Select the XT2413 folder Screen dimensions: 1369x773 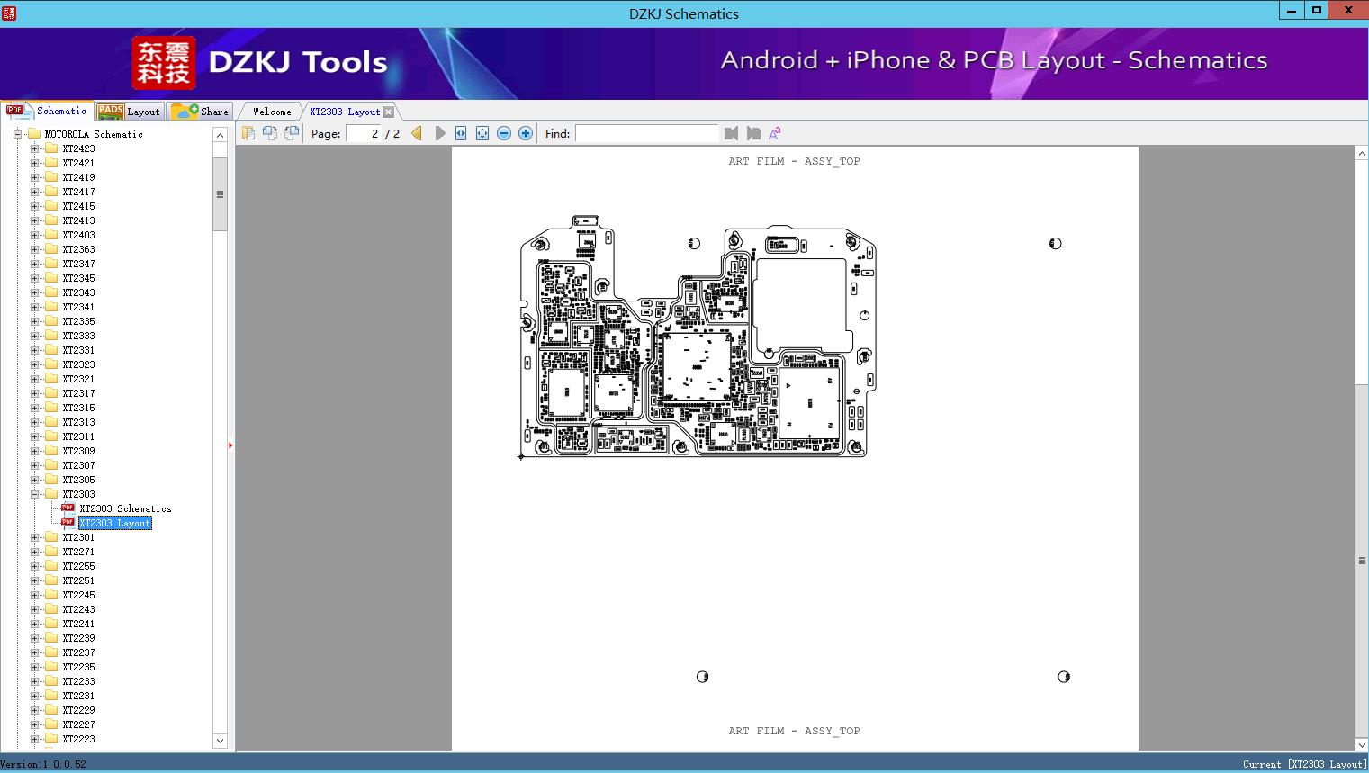[78, 220]
